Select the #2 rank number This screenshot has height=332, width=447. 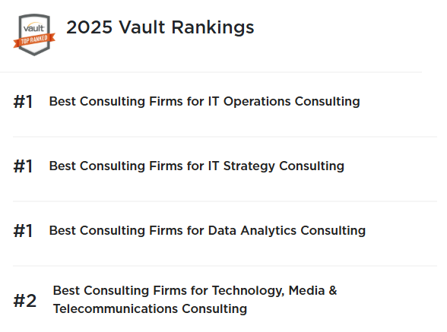[25, 301]
